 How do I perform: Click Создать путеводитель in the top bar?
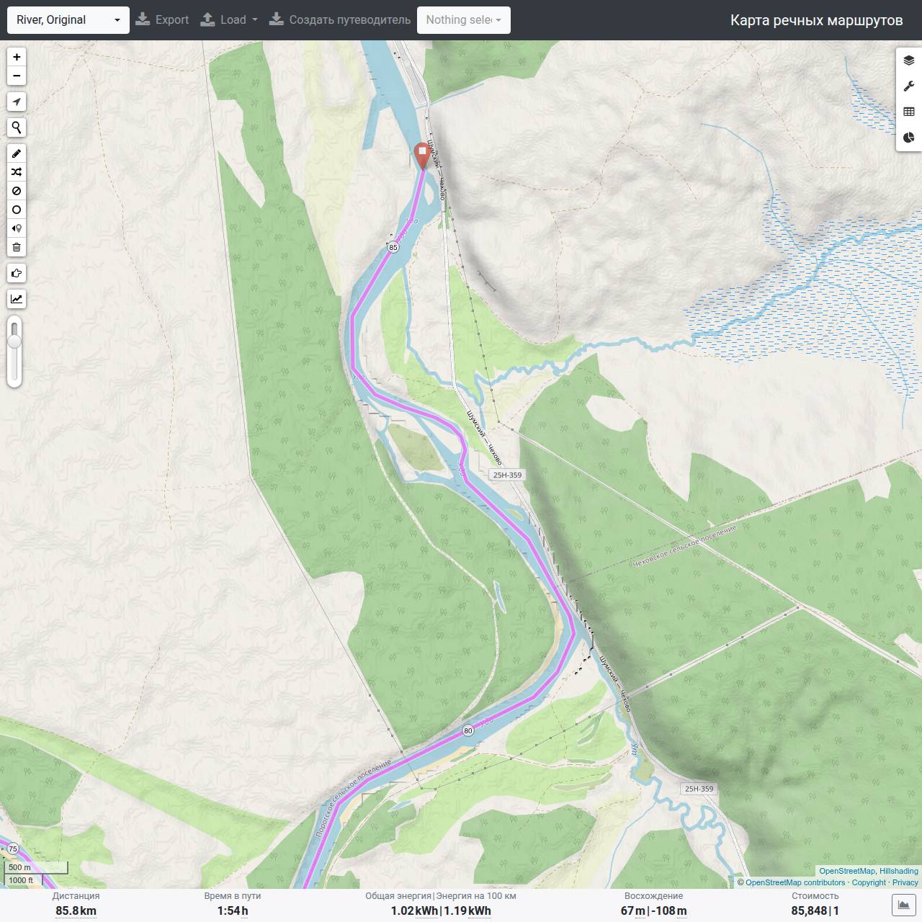[x=340, y=20]
